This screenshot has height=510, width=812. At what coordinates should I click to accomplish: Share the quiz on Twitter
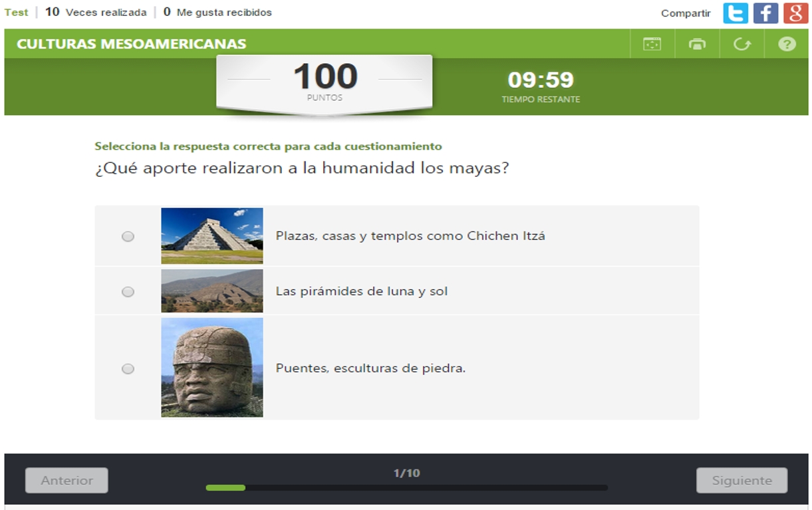pos(736,13)
